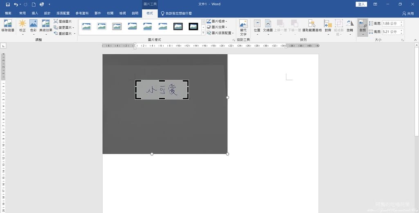Open the 校正 corrections dropdown
Viewport: 419px width, 213px height.
click(x=23, y=27)
